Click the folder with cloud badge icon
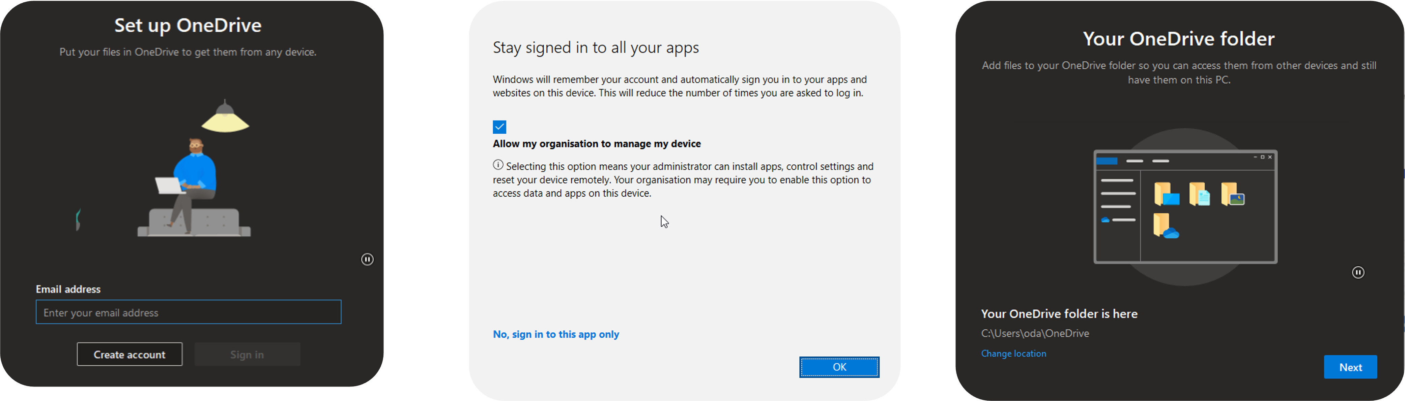The width and height of the screenshot is (1405, 401). tap(1166, 226)
